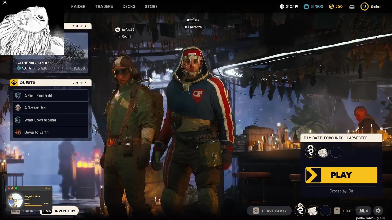This screenshot has width=392, height=220.
Task: Open the A Better Use quest
Action: (x=51, y=108)
